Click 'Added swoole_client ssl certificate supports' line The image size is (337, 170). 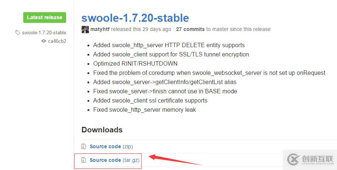[x=150, y=101]
